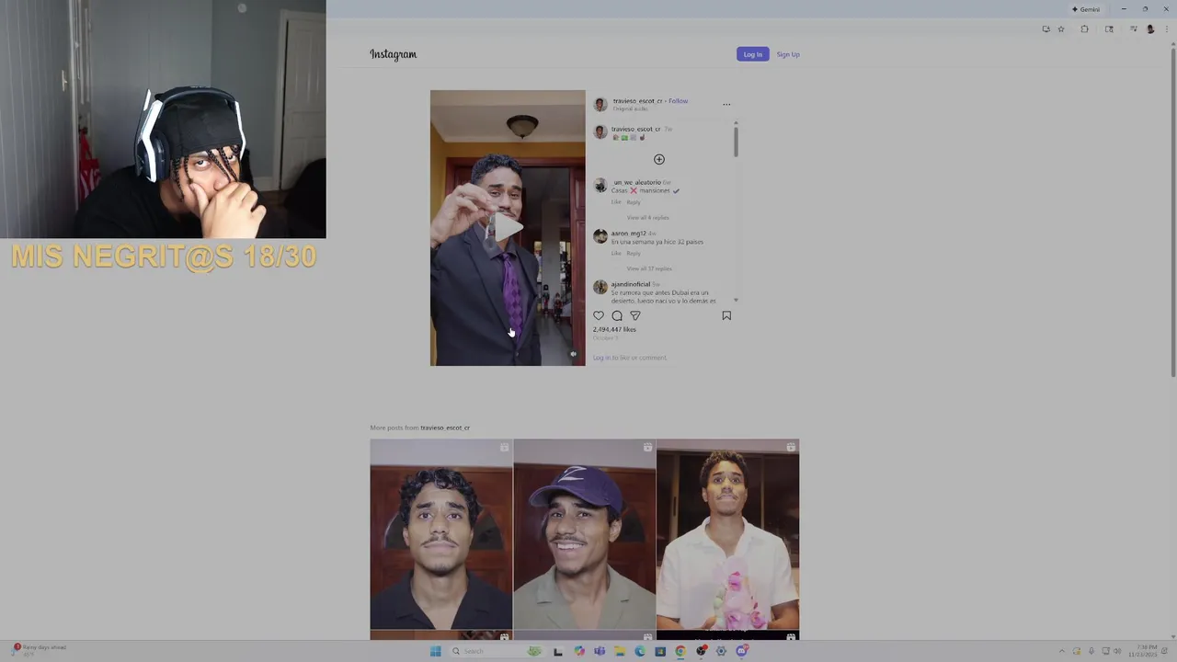This screenshot has height=662, width=1177.
Task: Open Chrome from the taskbar
Action: (680, 651)
